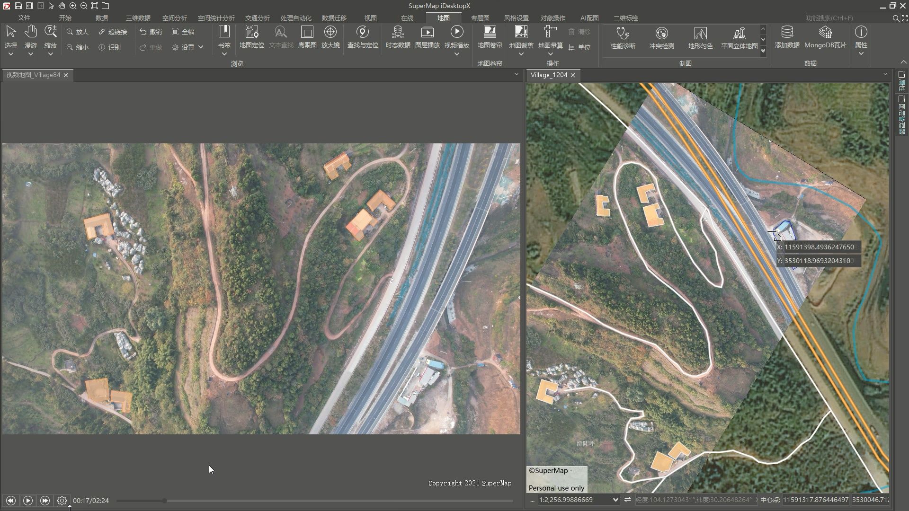909x511 pixels.
Task: Collapse the ribbon with the chevron
Action: (903, 62)
